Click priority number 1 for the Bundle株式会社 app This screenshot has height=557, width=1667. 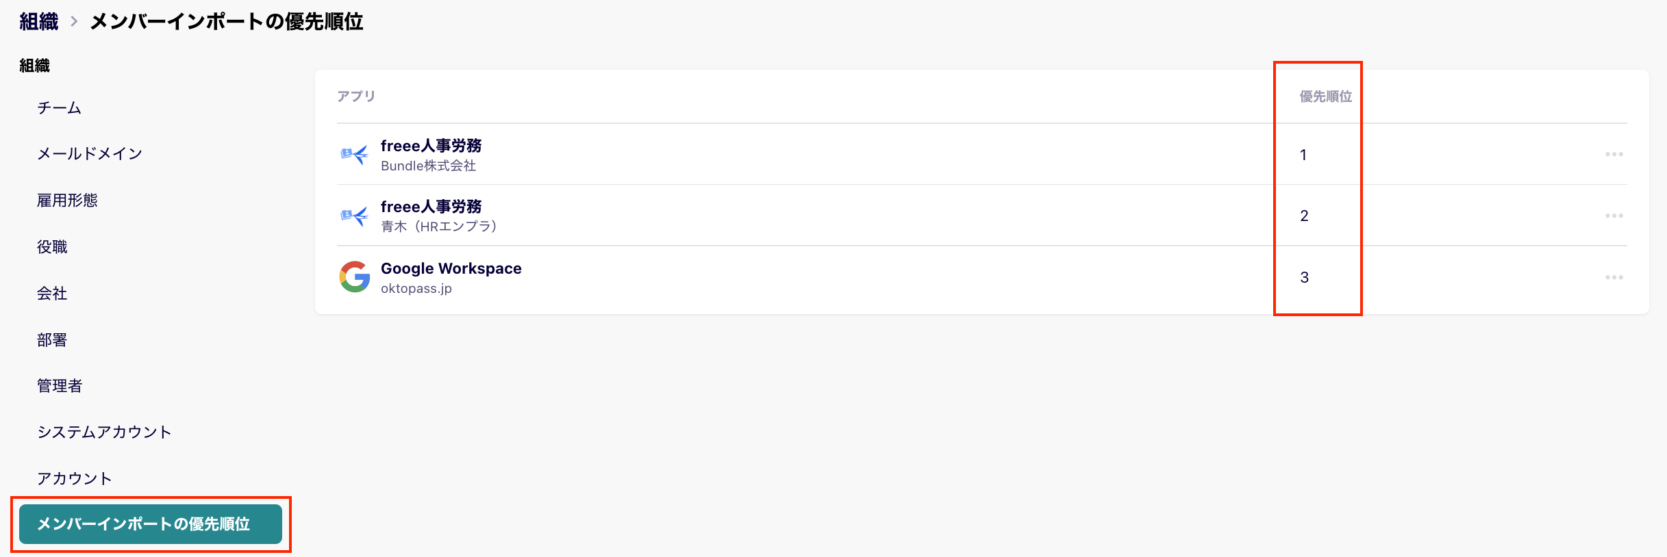pyautogui.click(x=1304, y=154)
